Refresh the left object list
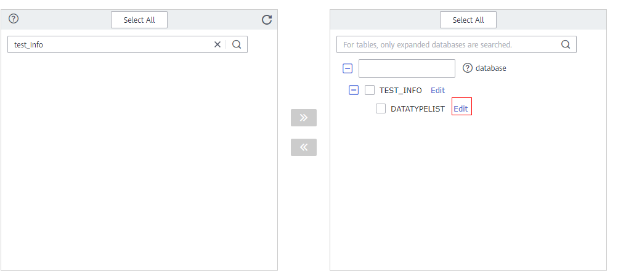 pos(267,20)
